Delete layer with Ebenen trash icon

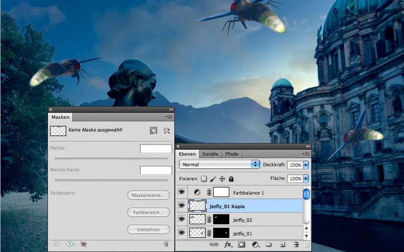coord(296,244)
